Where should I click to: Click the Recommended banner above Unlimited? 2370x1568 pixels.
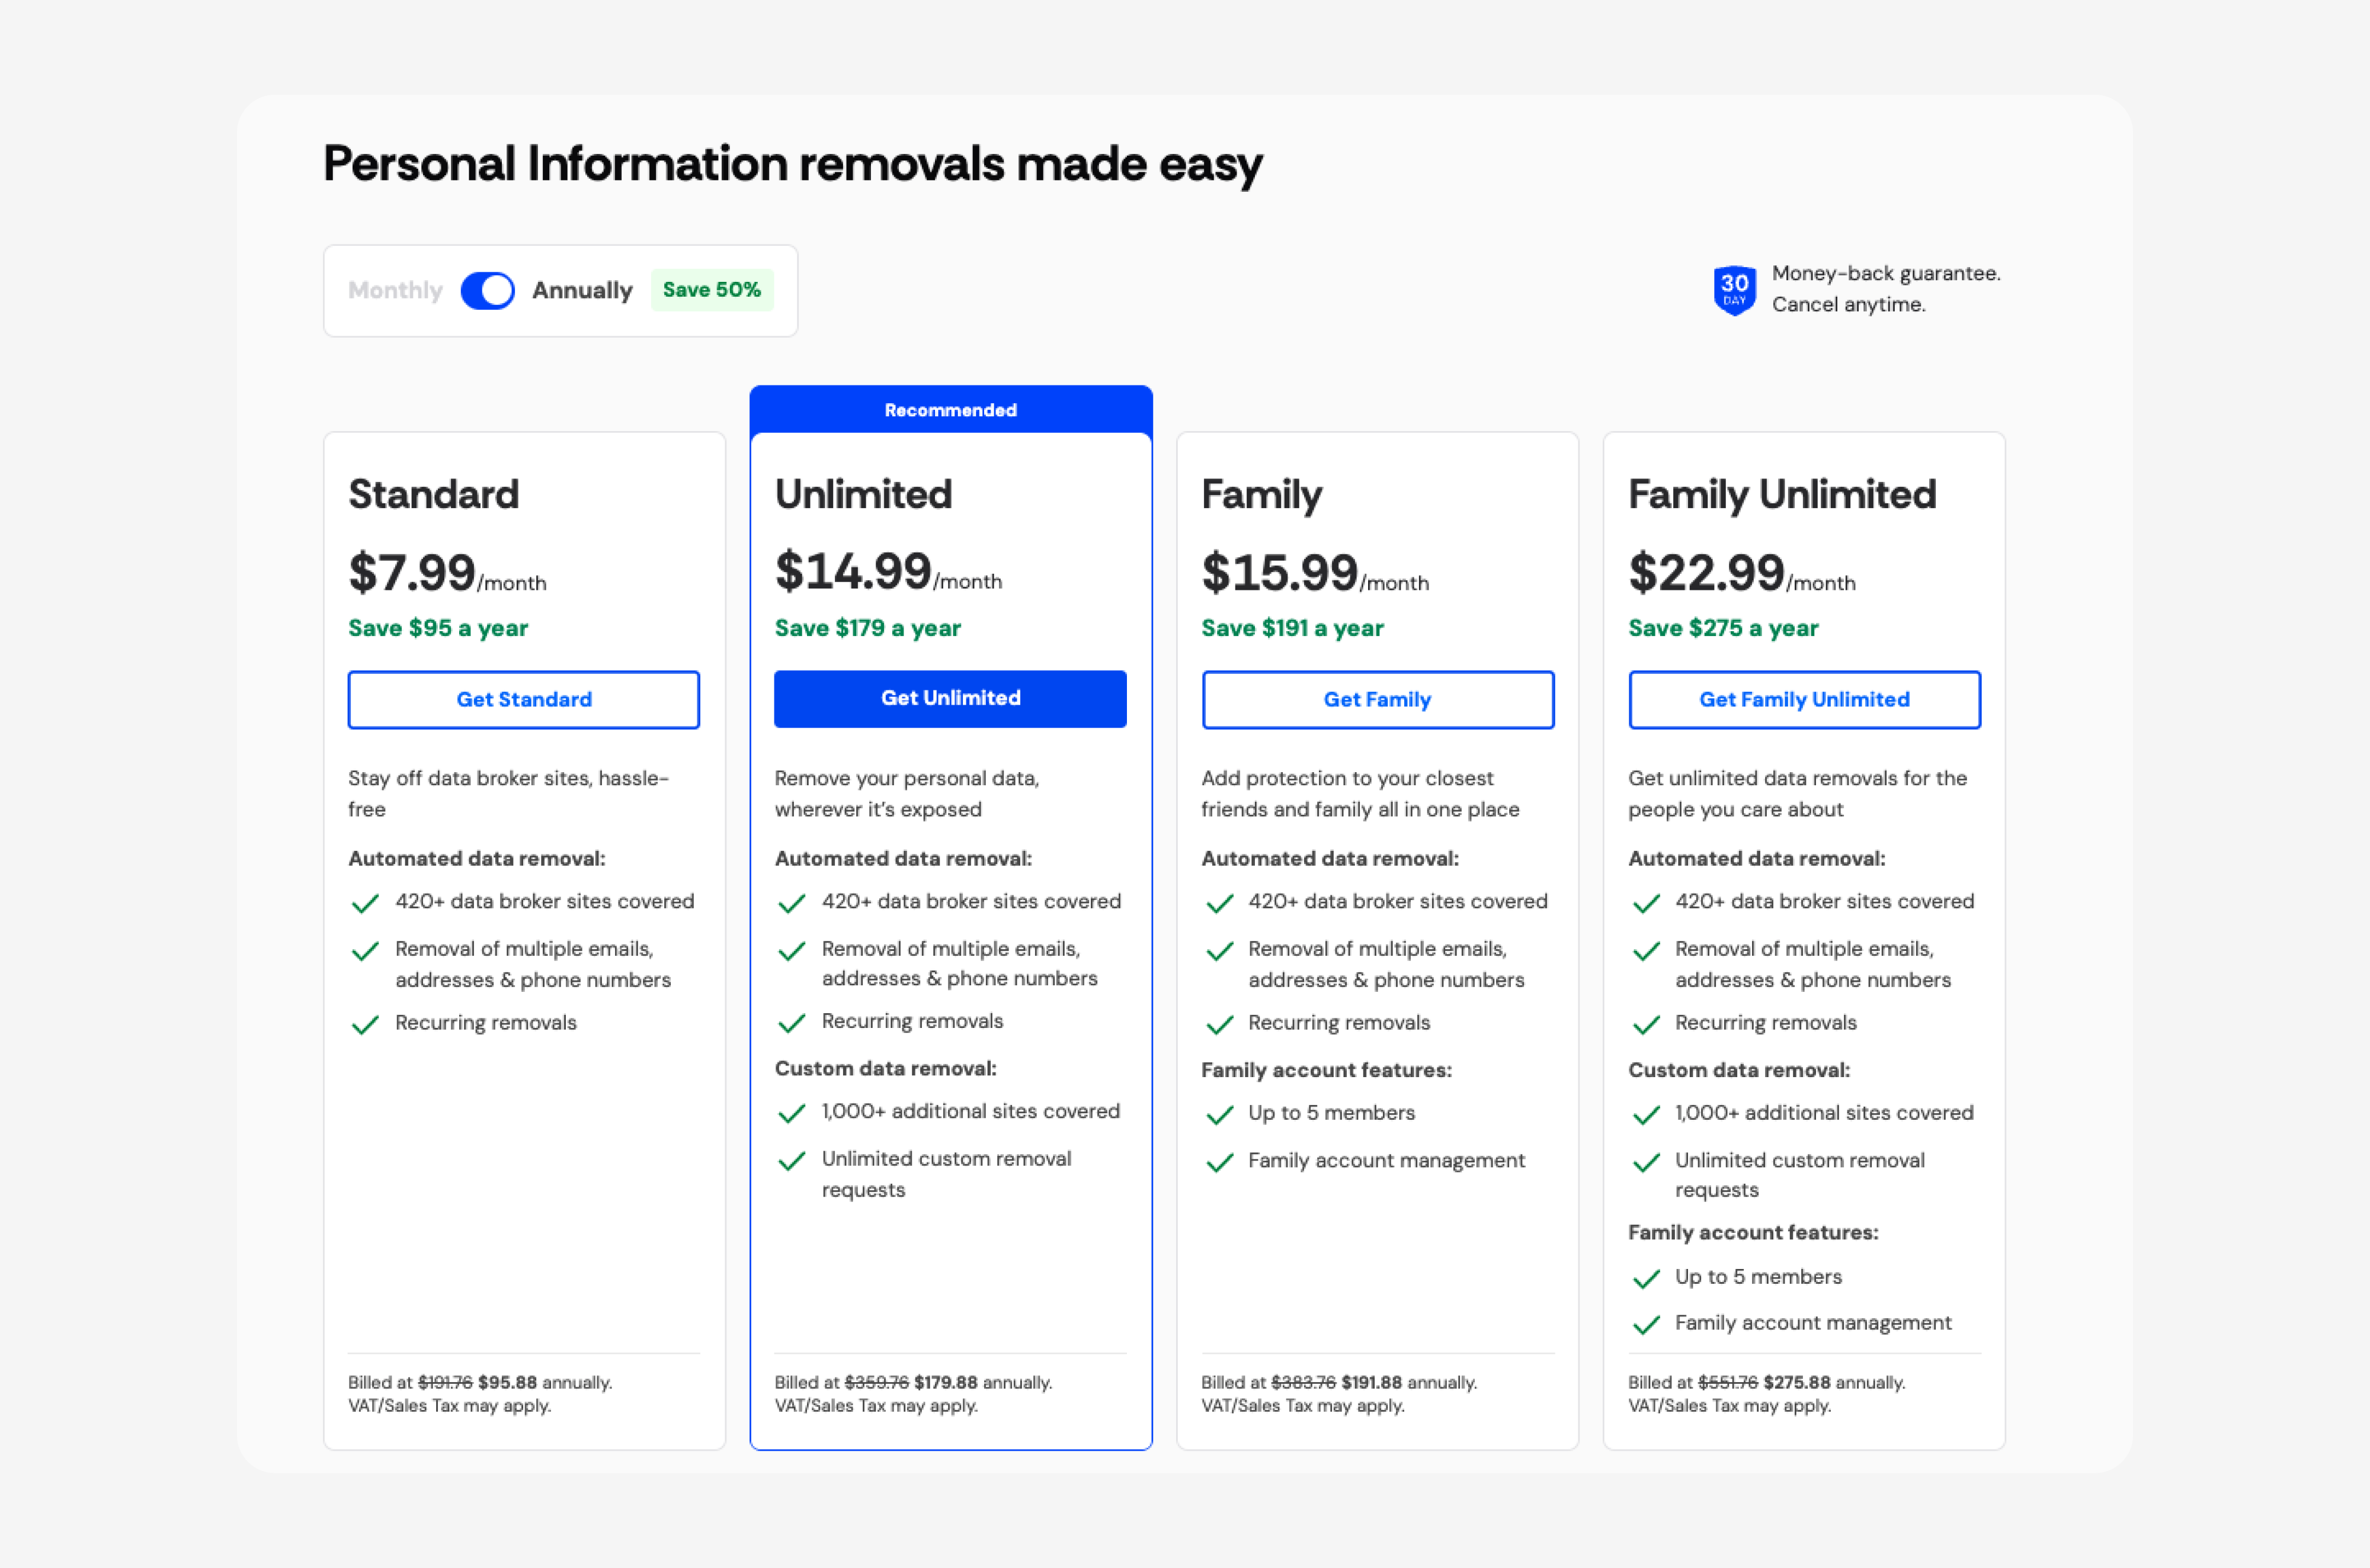pos(950,410)
